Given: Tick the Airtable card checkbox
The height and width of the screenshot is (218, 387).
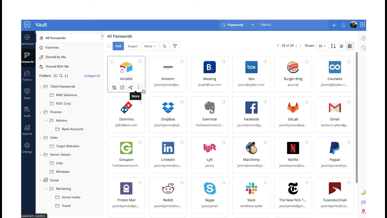Looking at the screenshot, I should (x=112, y=62).
